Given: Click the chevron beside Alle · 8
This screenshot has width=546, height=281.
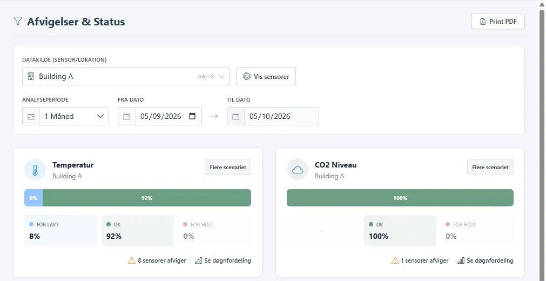Looking at the screenshot, I should tap(221, 76).
